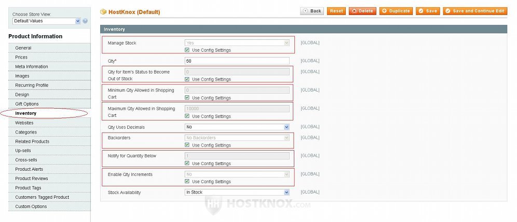This screenshot has width=517, height=222.
Task: Toggle Use Config Settings for Maximum Qty in Cart
Action: pos(187,116)
